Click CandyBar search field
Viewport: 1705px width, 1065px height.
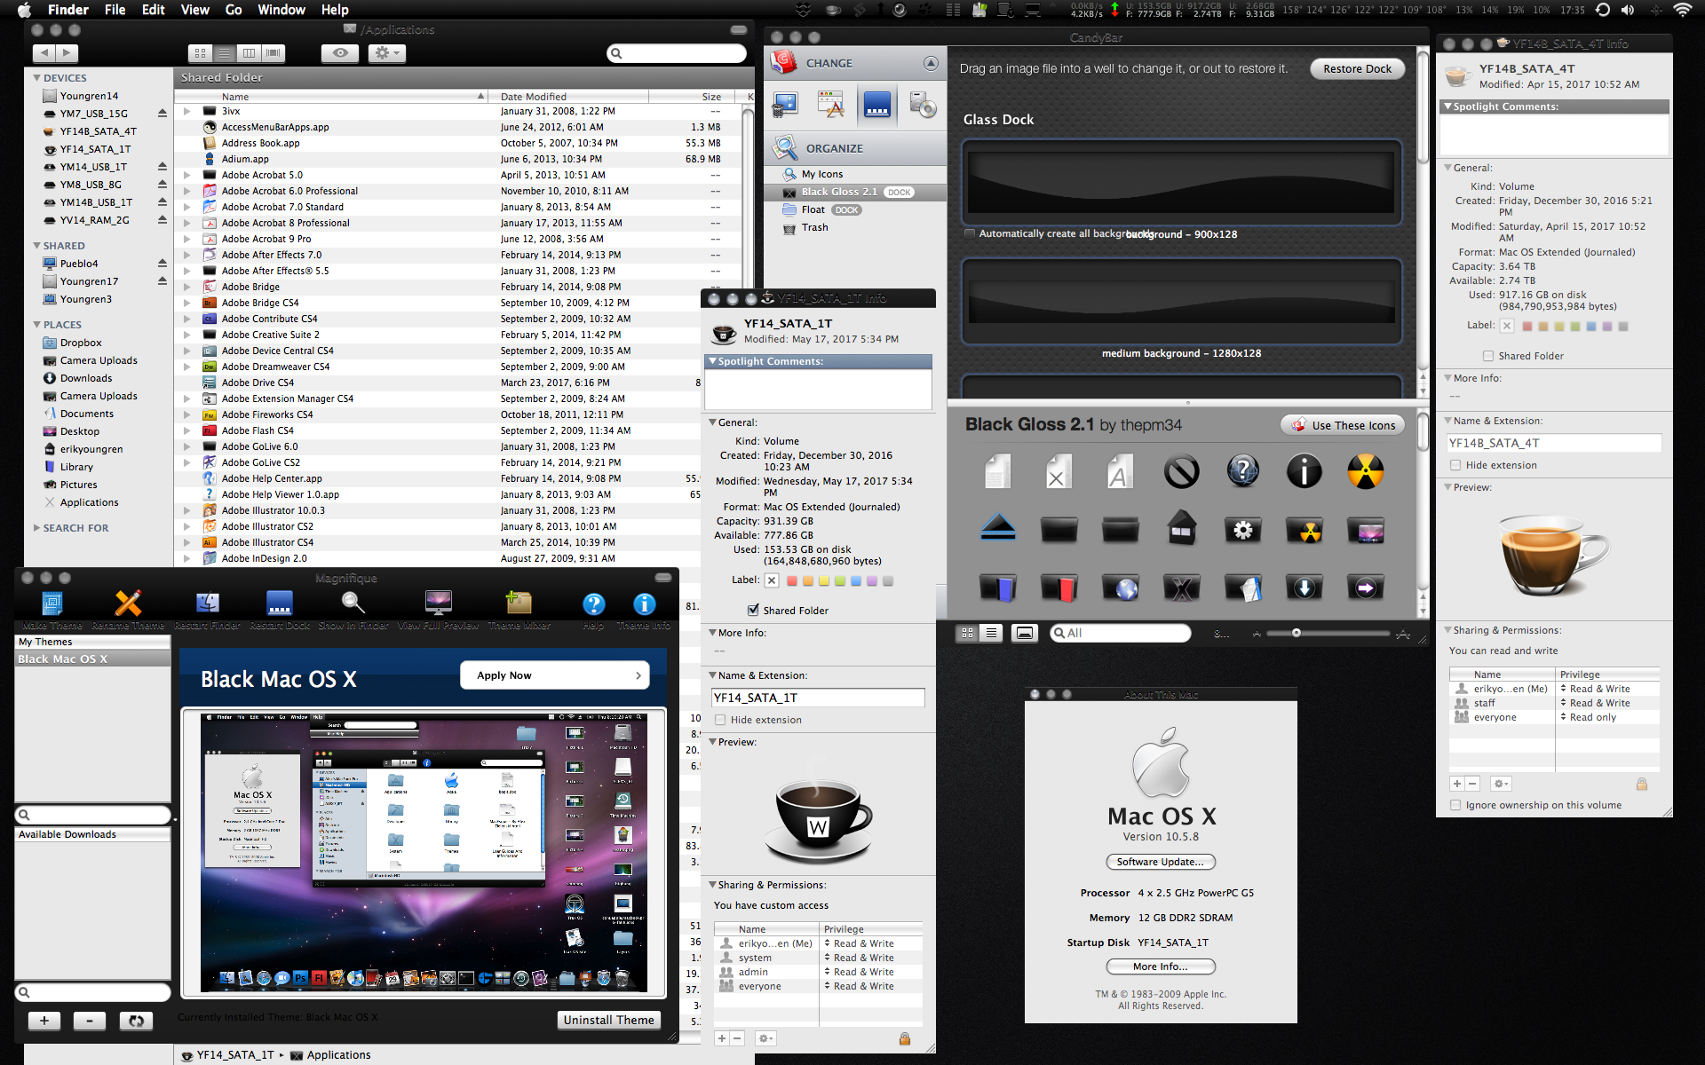[x=1121, y=633]
